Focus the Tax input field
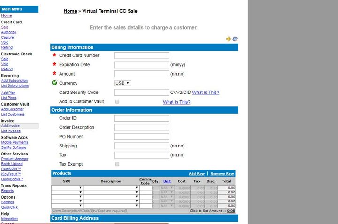The image size is (338, 224). click(x=141, y=155)
